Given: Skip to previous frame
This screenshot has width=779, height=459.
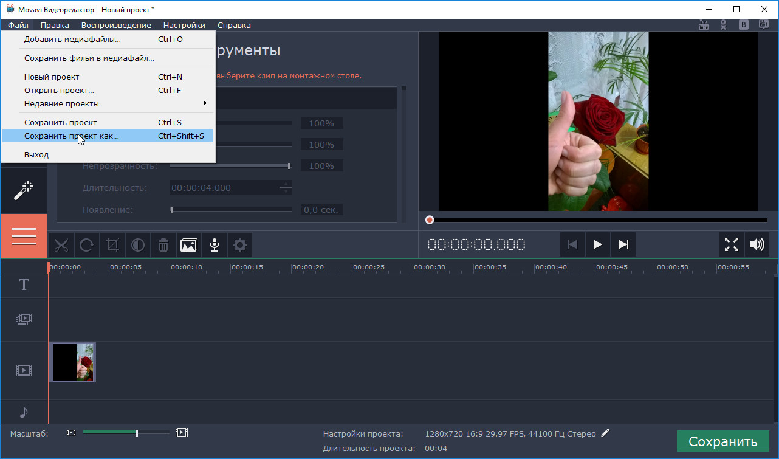Looking at the screenshot, I should click(572, 244).
